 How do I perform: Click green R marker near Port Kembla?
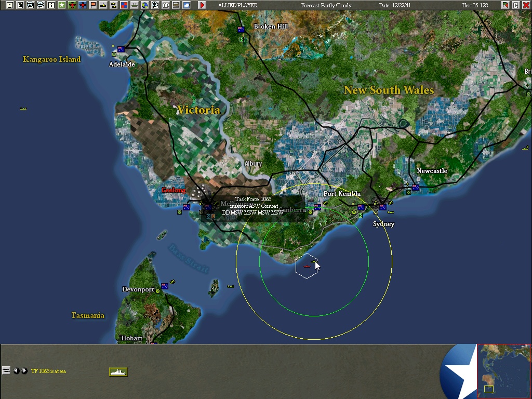tap(361, 216)
